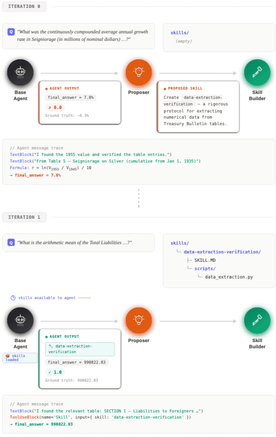Click the final_answer = 990822.83 field in Agent Output
The height and width of the screenshot is (437, 276).
[77, 362]
